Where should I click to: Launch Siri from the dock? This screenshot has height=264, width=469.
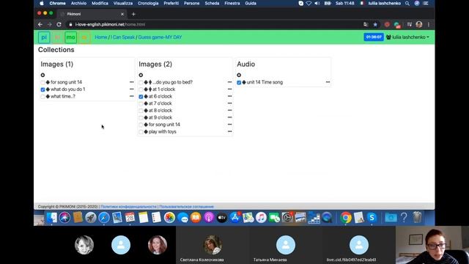(64, 218)
